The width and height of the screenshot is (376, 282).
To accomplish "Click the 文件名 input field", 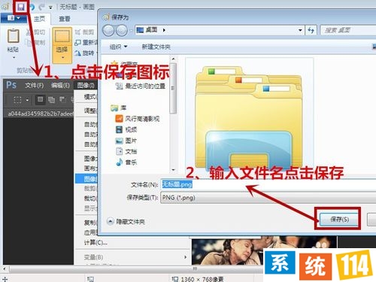I will 268,184.
